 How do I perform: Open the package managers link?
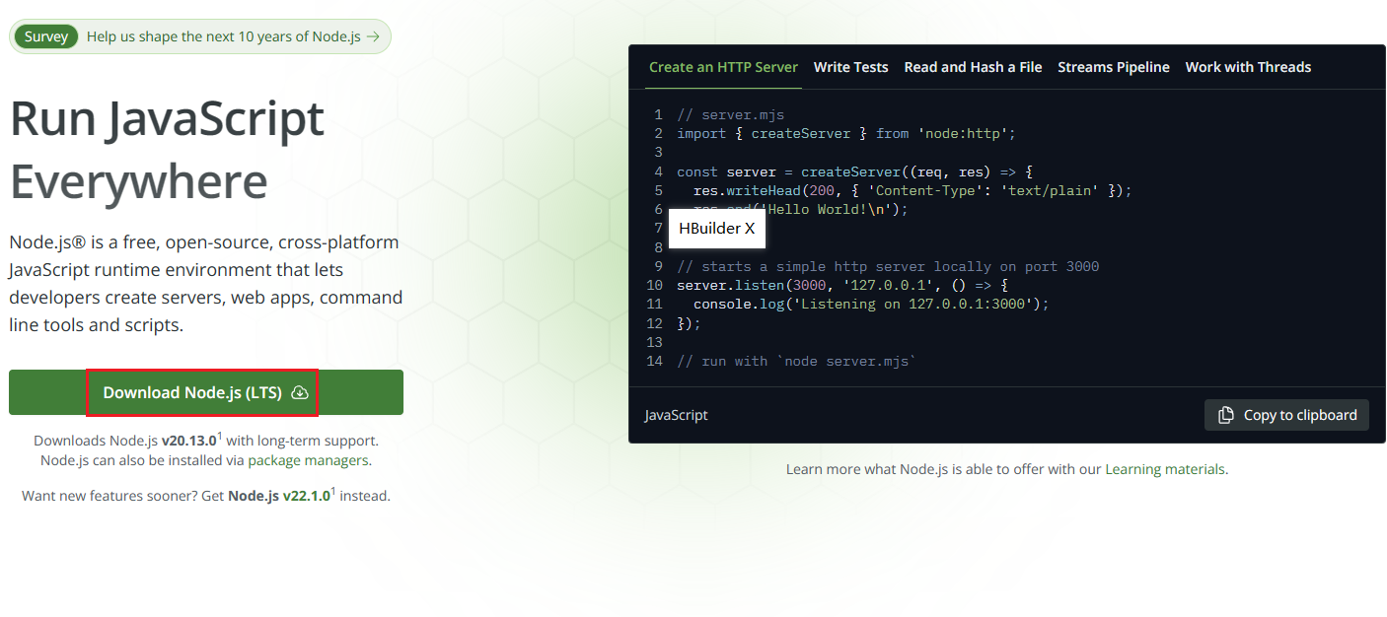pyautogui.click(x=308, y=460)
